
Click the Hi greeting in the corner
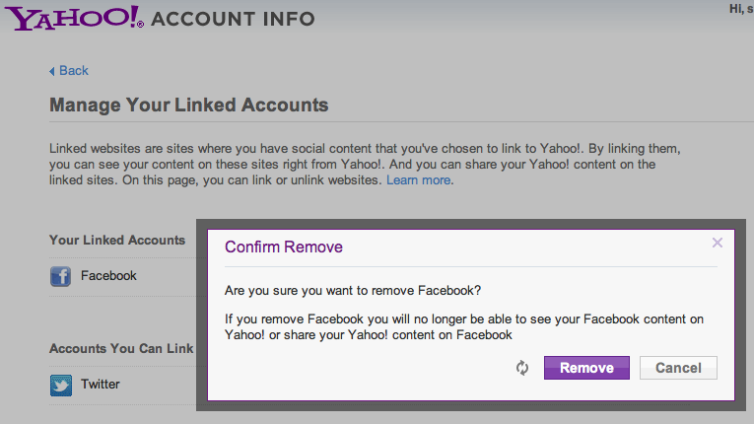pos(741,9)
